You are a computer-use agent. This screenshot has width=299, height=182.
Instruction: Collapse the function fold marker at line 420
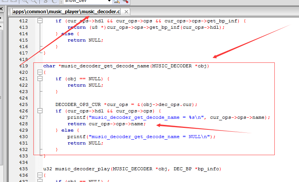[40, 72]
